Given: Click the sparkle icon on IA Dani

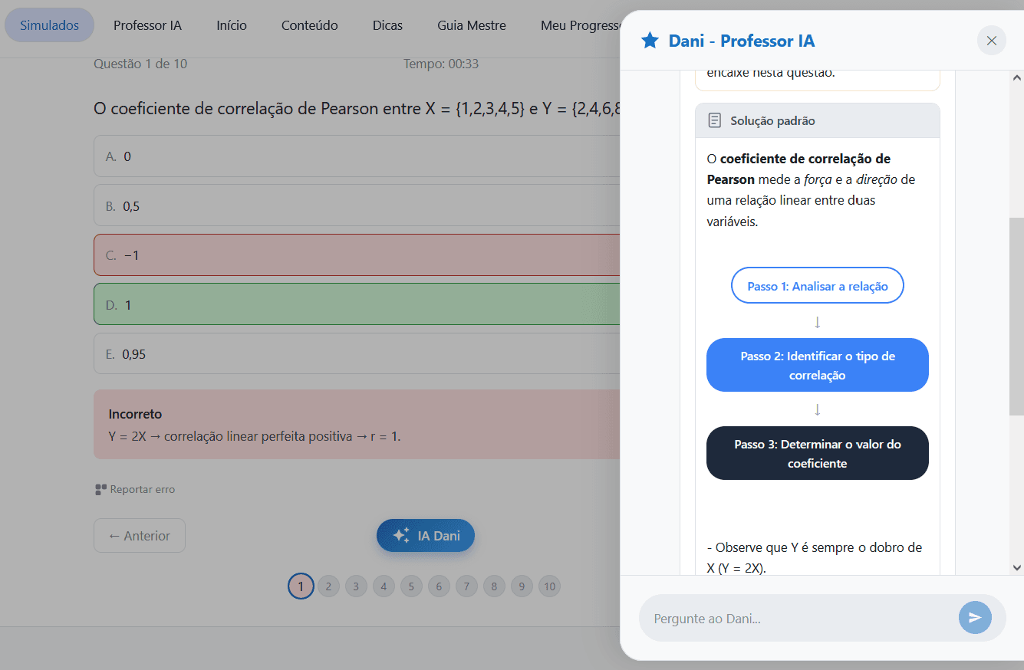Looking at the screenshot, I should coord(401,536).
